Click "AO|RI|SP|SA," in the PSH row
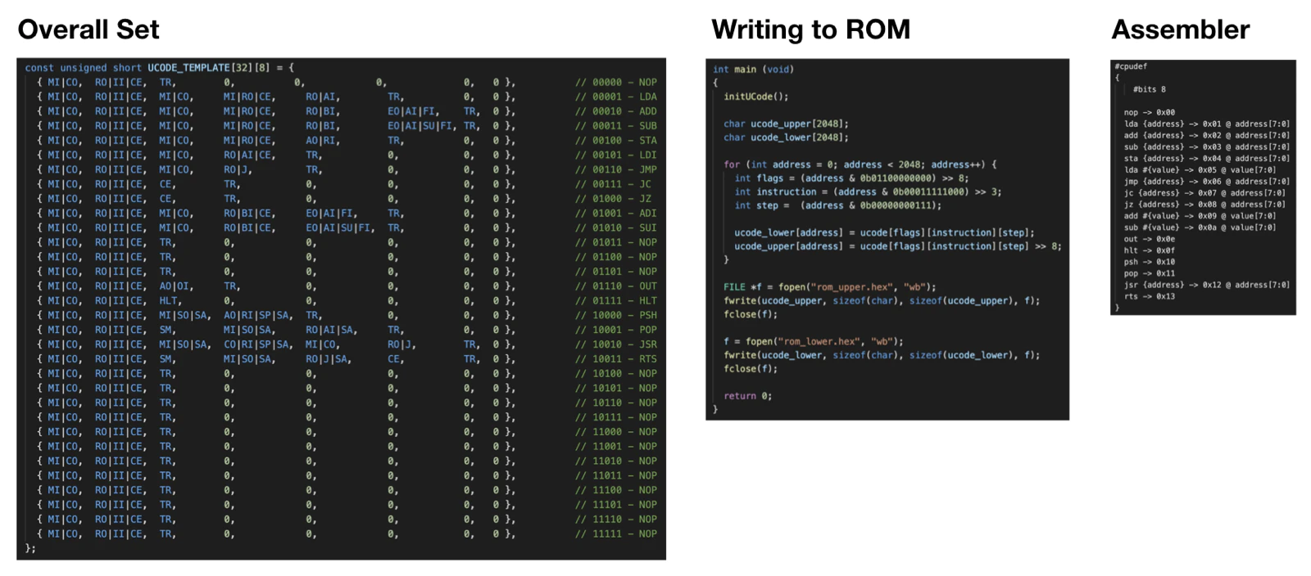Viewport: 1311px width, 576px height. pos(258,315)
